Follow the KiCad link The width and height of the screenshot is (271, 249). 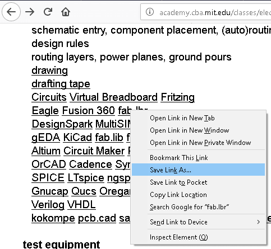[x=77, y=138]
